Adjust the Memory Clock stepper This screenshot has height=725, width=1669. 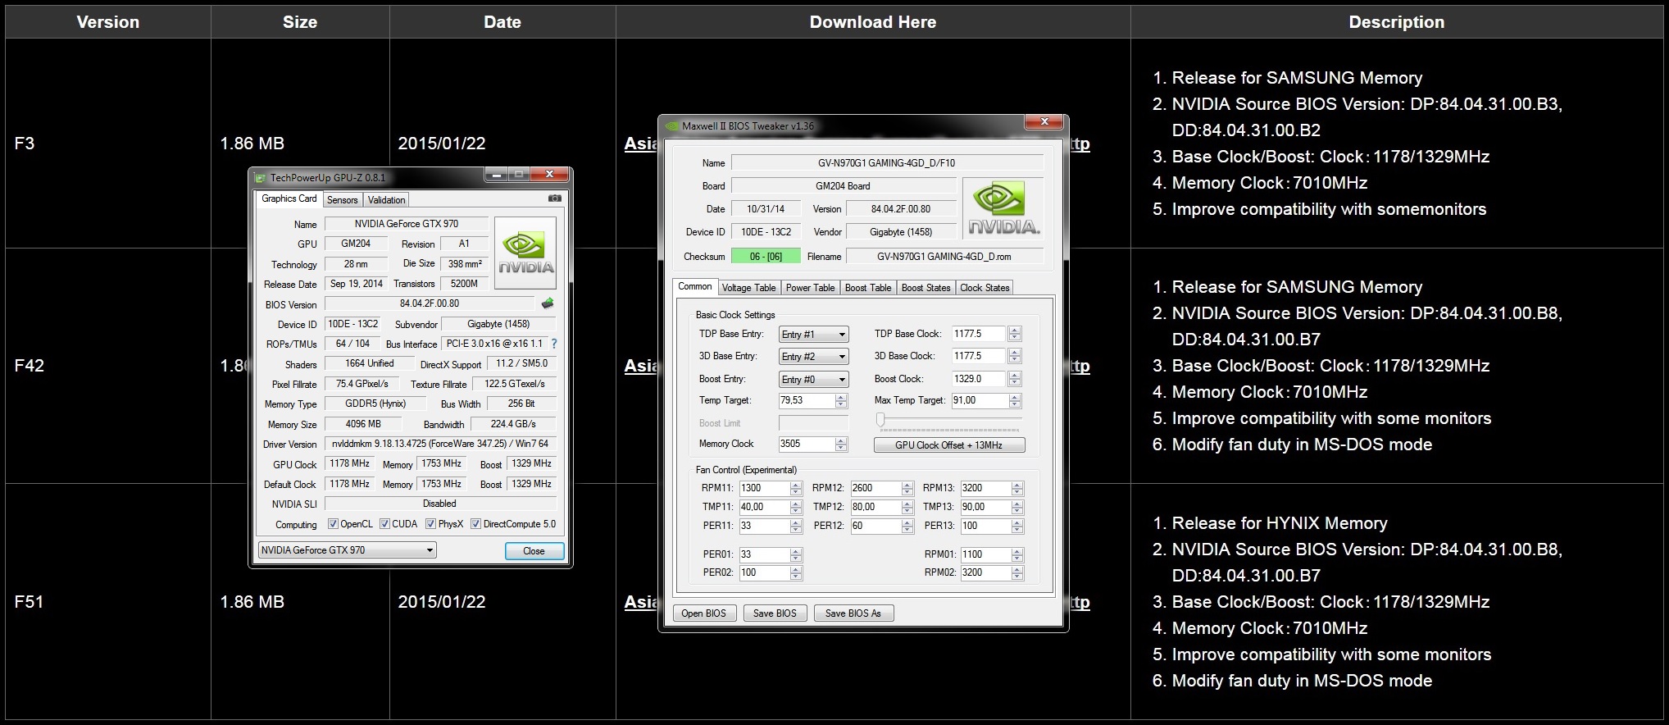pos(841,444)
